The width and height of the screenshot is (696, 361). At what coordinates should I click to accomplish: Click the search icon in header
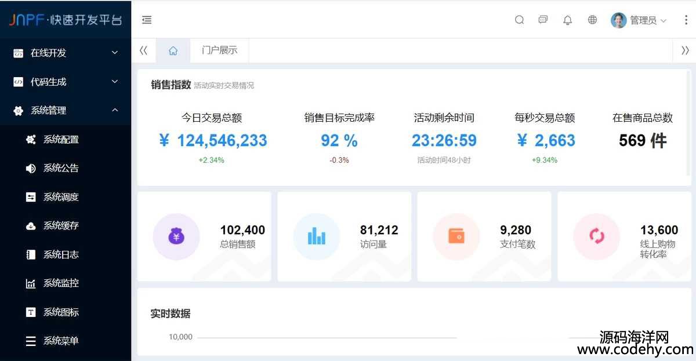519,20
